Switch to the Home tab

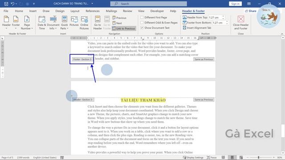[x=19, y=11]
